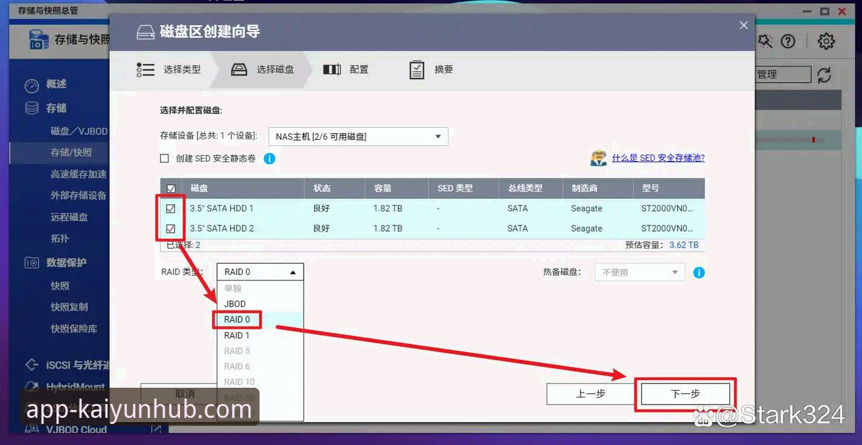Collapse the RAID 类型 dropdown
862x445 pixels.
click(x=260, y=272)
